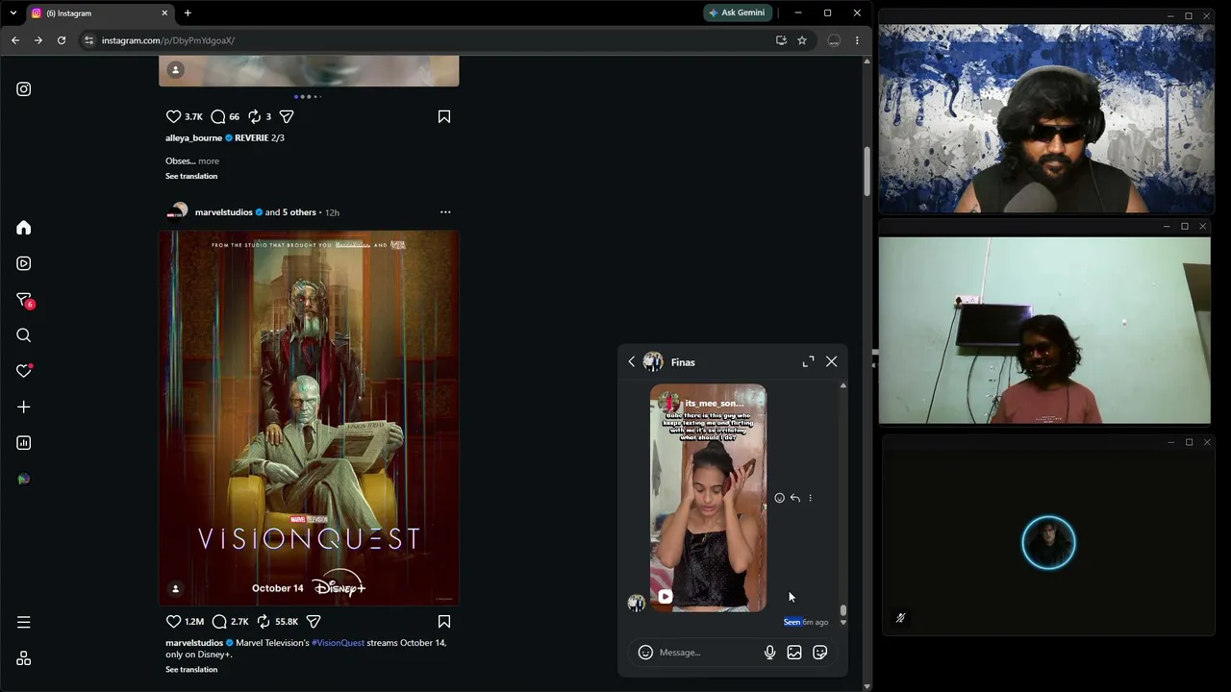The height and width of the screenshot is (692, 1231).
Task: Expand caption with the 'more' link
Action: pos(209,161)
